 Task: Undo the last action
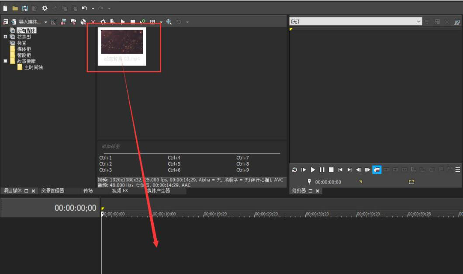[x=85, y=8]
